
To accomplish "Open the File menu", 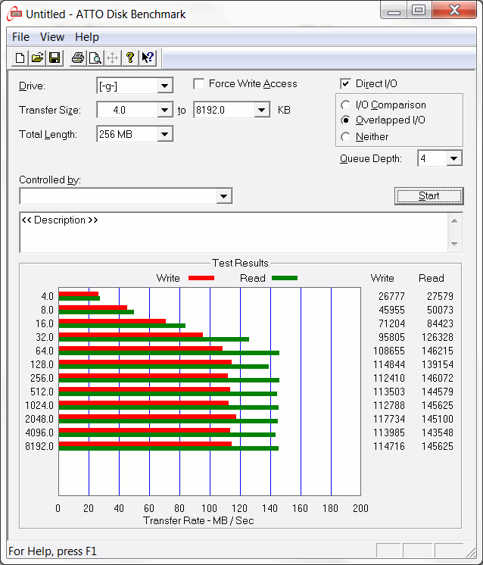I will click(20, 37).
